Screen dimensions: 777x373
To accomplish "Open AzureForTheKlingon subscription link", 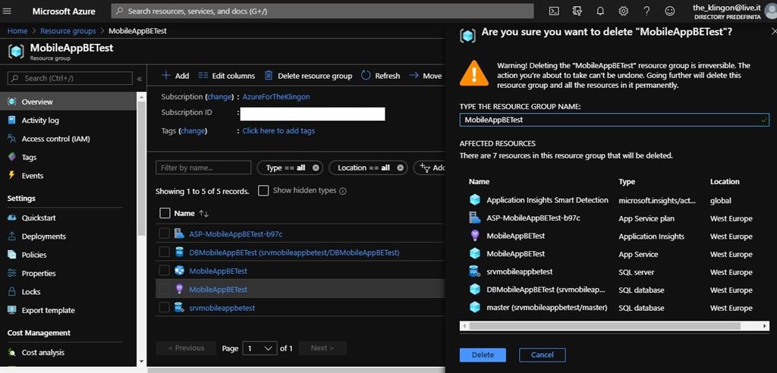I will pyautogui.click(x=276, y=96).
